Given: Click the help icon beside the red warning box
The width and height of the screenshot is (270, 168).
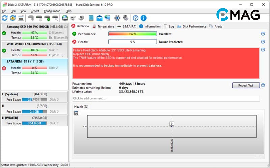Looking at the screenshot, I should coord(263,50).
